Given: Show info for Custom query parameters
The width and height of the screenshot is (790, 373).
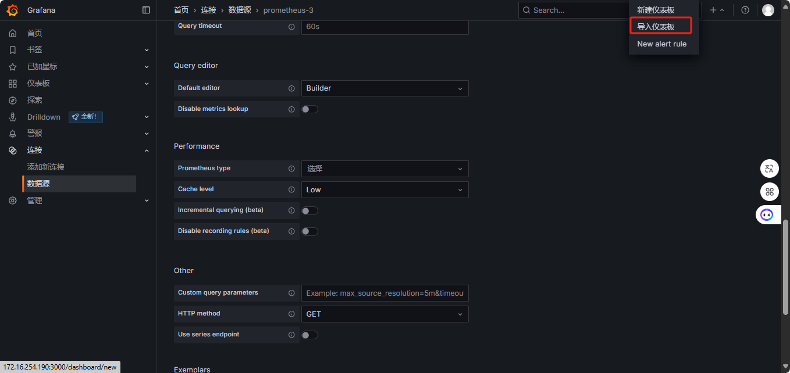Looking at the screenshot, I should [291, 293].
